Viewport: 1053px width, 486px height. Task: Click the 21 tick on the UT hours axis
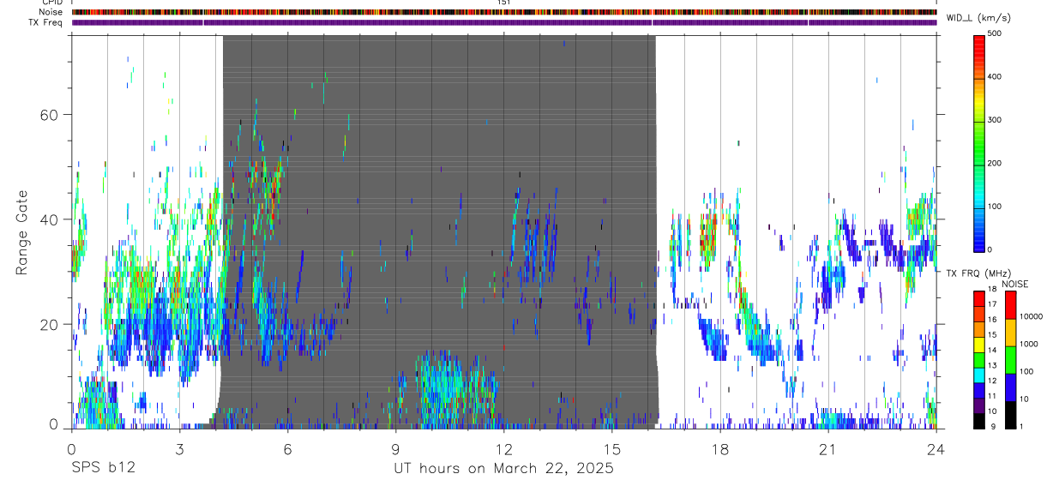pos(827,448)
